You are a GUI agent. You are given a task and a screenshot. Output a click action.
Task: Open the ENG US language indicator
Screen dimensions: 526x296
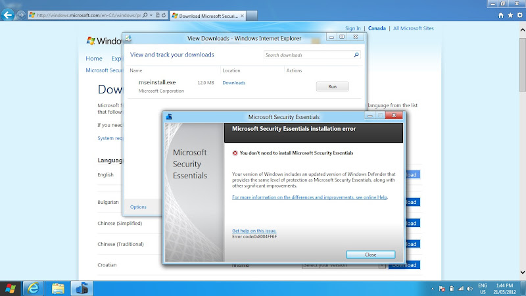click(x=483, y=289)
